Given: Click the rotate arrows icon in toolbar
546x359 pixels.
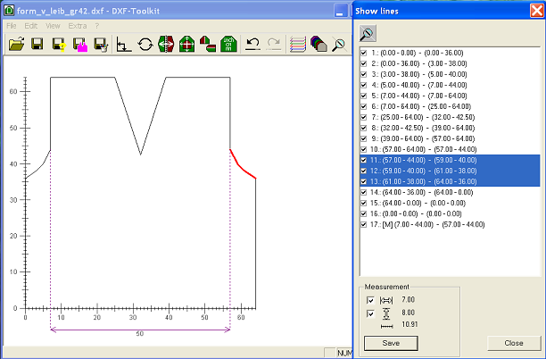Looking at the screenshot, I should 145,43.
